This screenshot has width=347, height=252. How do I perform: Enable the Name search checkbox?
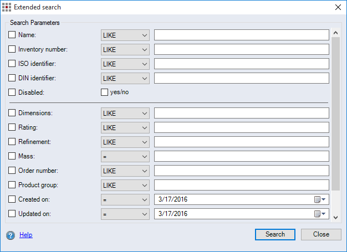coord(12,35)
